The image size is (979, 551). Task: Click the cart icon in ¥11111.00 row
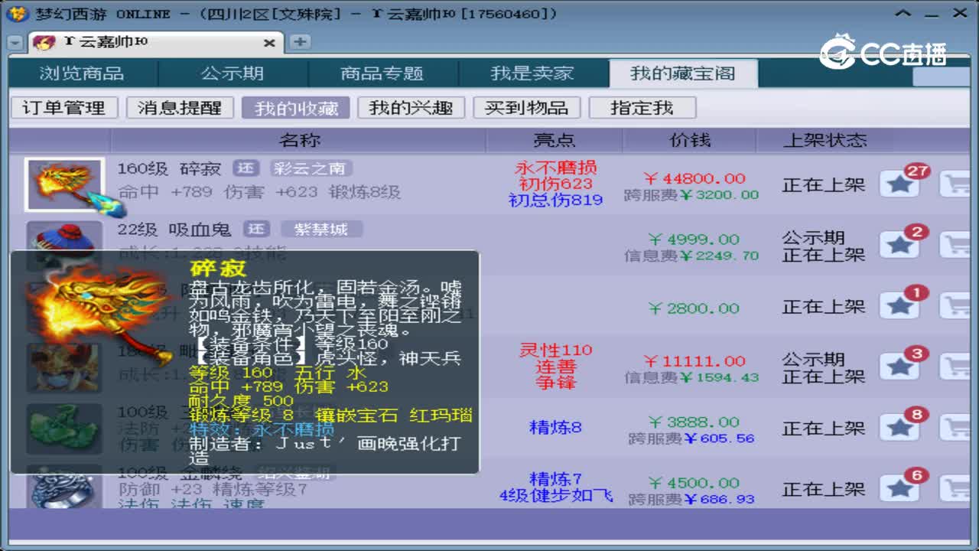(x=955, y=367)
